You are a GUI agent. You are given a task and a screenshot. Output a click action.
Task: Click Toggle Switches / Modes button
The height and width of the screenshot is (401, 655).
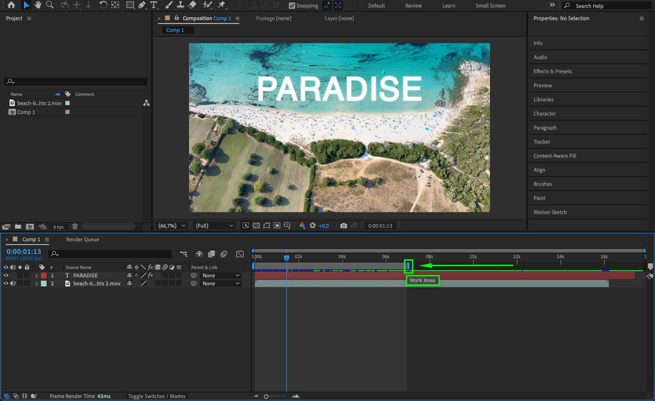[157, 396]
